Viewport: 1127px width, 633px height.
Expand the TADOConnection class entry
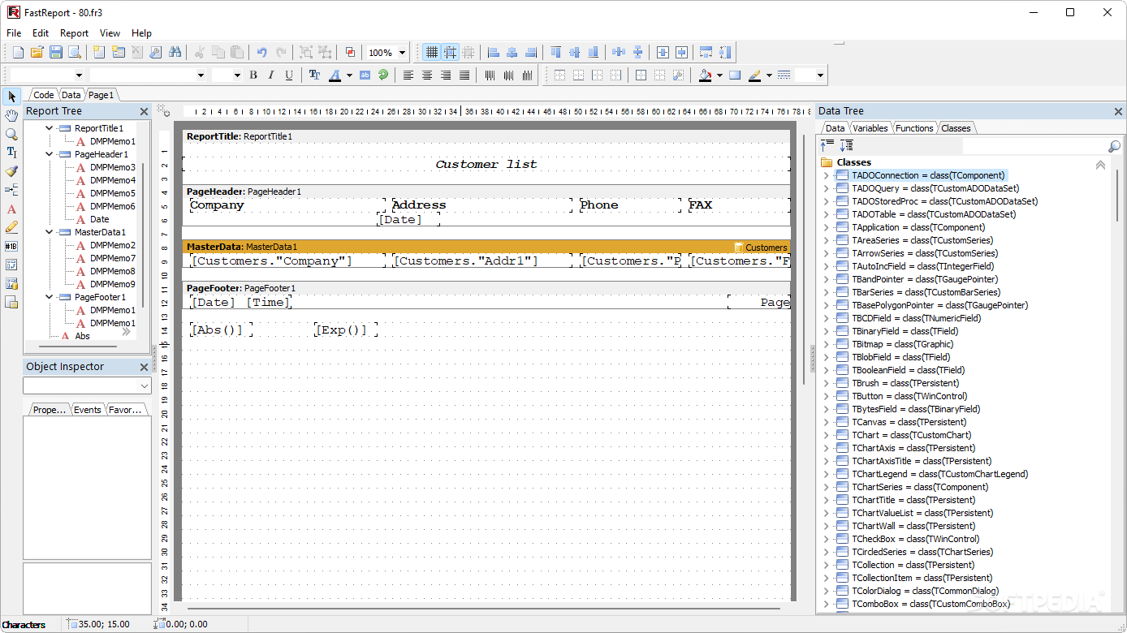click(827, 175)
